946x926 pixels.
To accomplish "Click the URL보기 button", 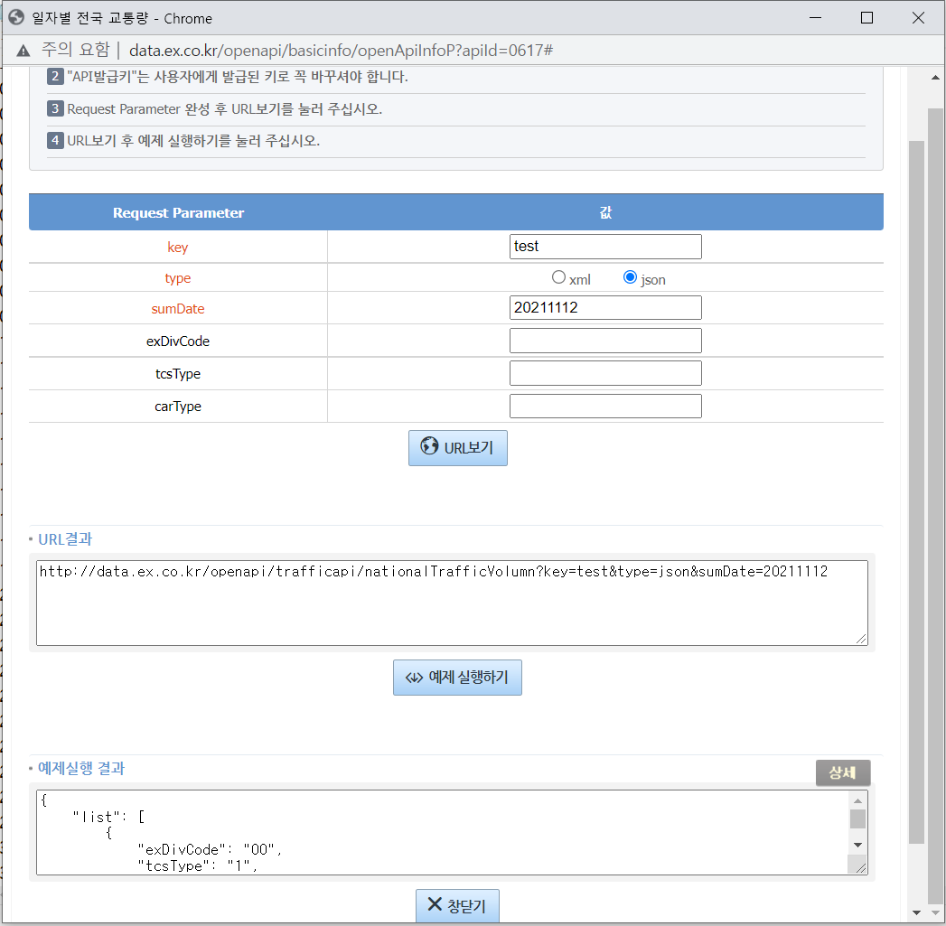I will 457,447.
